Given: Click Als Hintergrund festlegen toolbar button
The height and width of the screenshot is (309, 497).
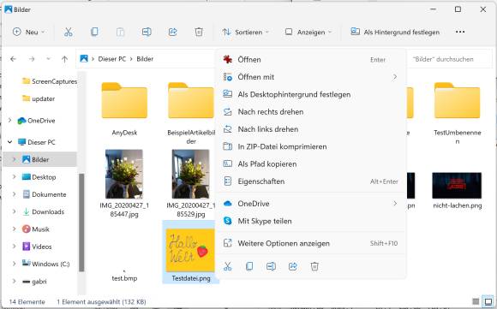Looking at the screenshot, I should [x=395, y=32].
